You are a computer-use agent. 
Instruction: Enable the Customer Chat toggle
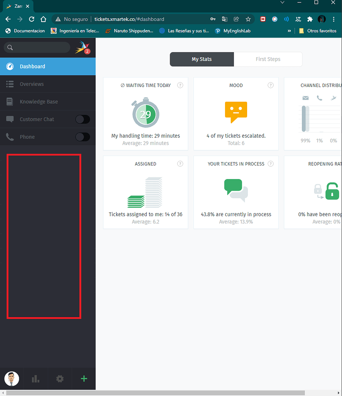click(x=82, y=119)
